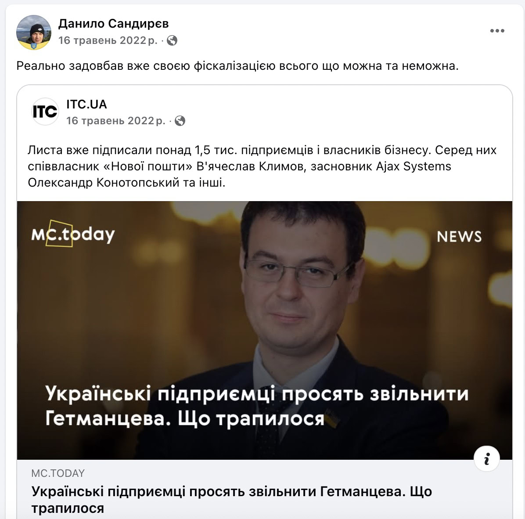Open the ITC.UA page name link
525x519 pixels.
pyautogui.click(x=86, y=104)
